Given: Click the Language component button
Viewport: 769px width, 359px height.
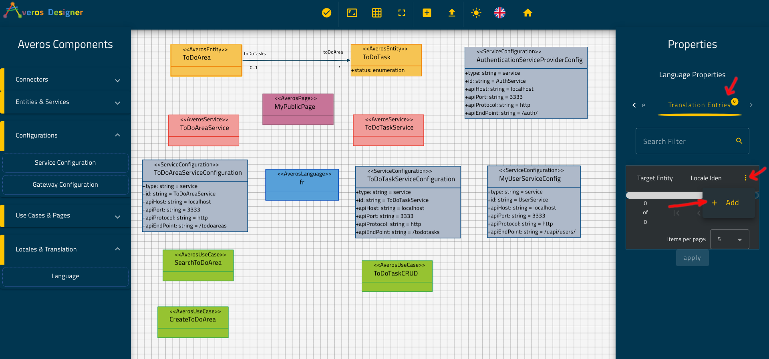Looking at the screenshot, I should pos(65,276).
